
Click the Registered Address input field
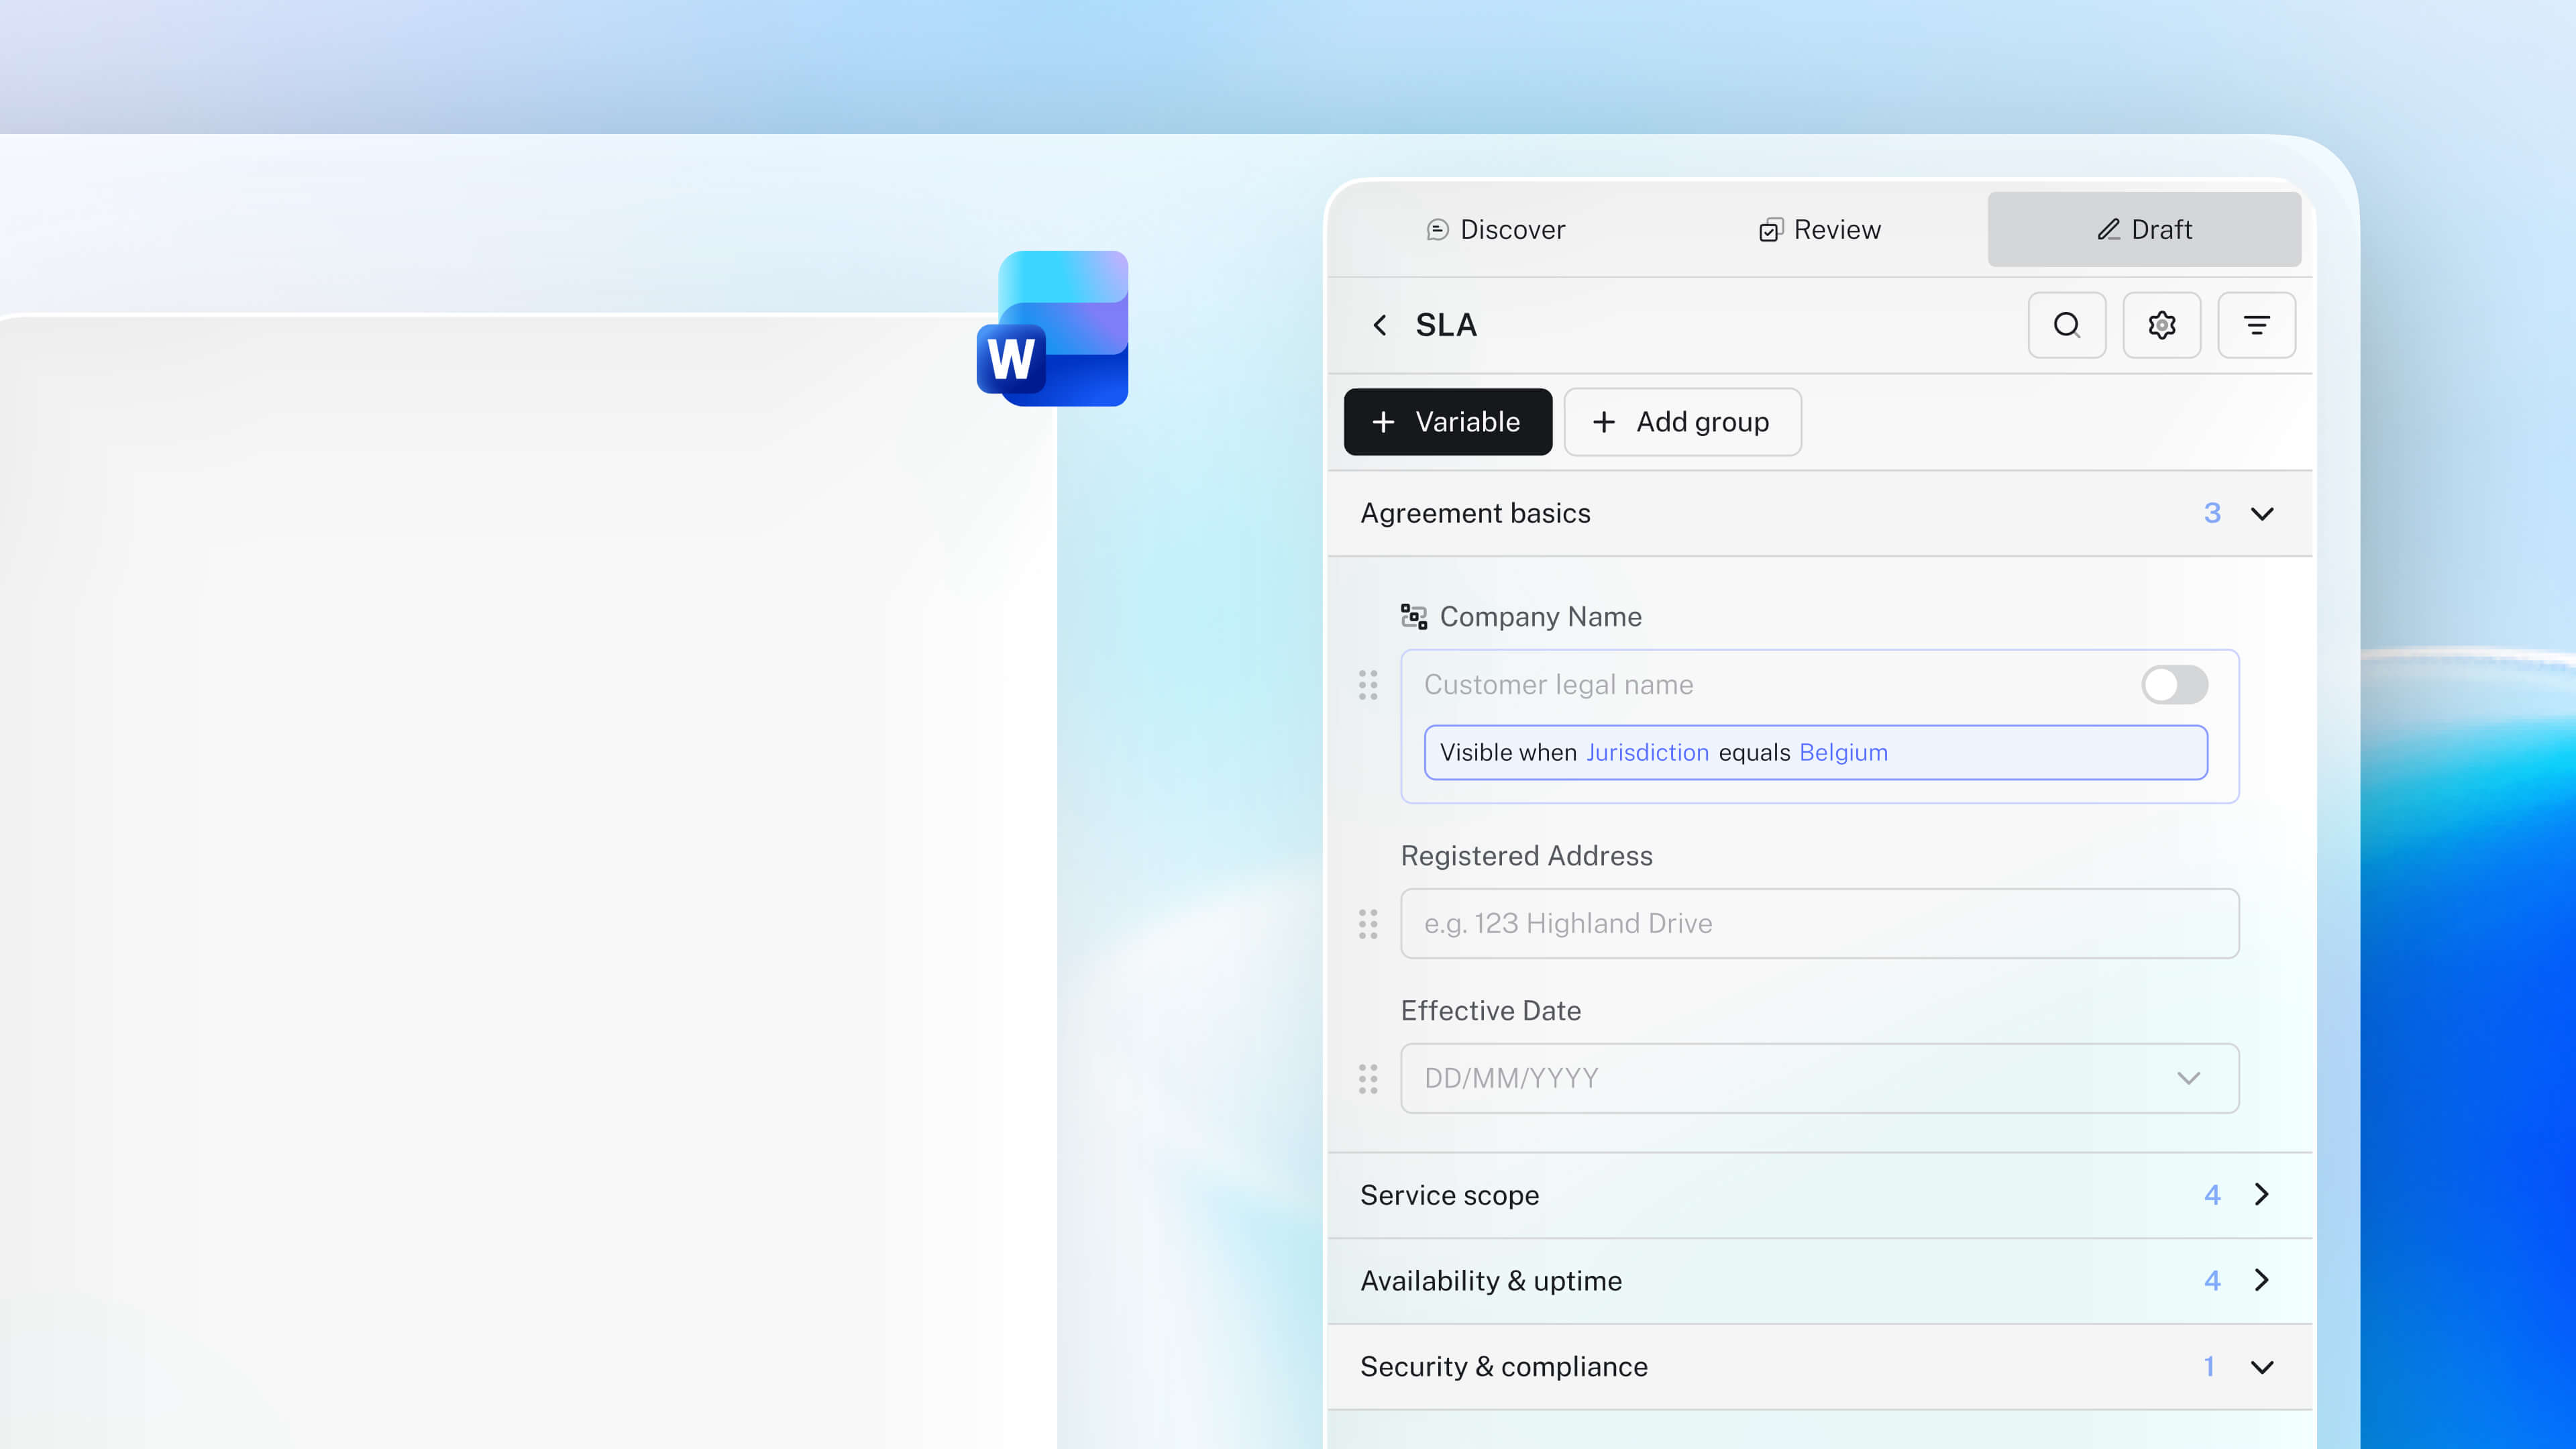[x=1818, y=923]
